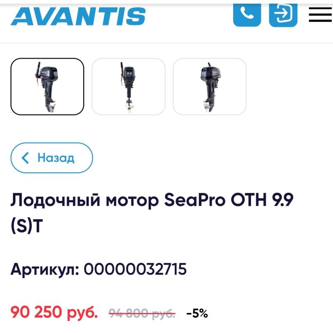
Task: Go back with the Назад button
Action: pyautogui.click(x=52, y=158)
